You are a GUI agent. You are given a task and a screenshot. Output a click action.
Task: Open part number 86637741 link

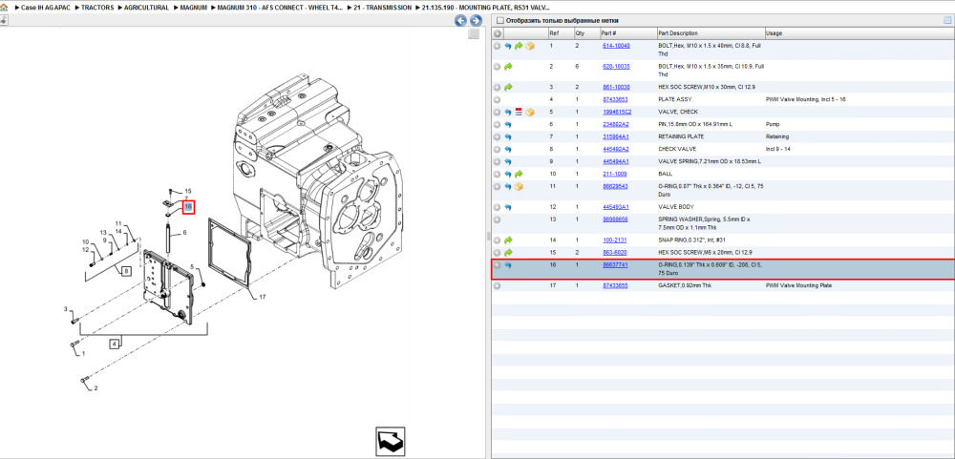615,265
